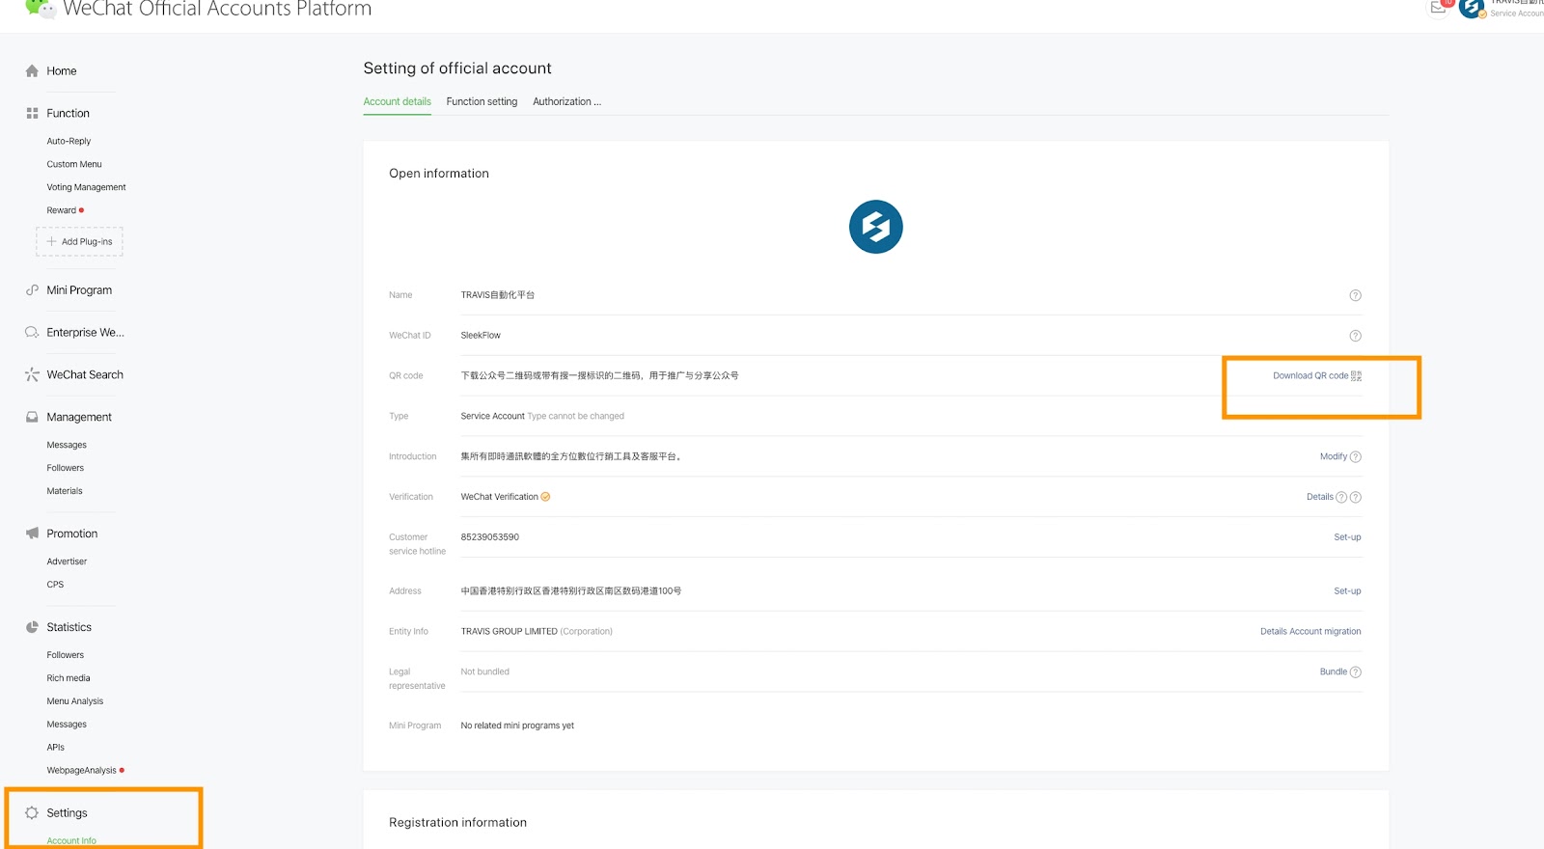Open Home in the sidebar
1544x849 pixels.
(62, 70)
